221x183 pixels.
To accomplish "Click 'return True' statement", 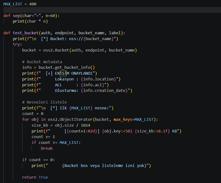I will coord(35,177).
